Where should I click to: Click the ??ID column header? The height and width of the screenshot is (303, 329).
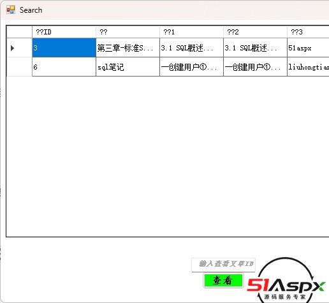64,32
